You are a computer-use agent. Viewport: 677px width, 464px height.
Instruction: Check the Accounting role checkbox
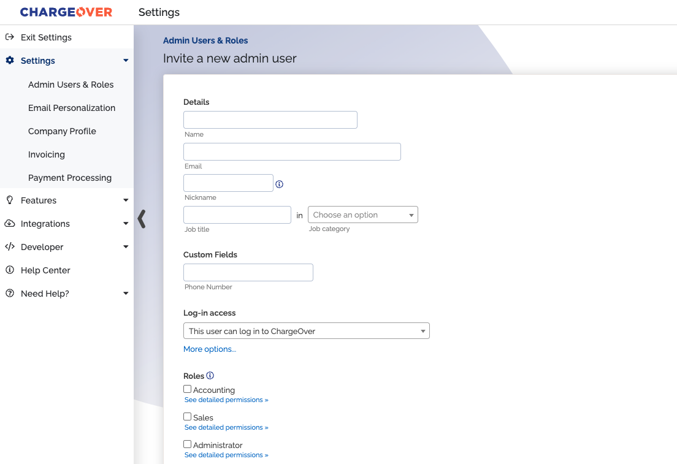187,389
